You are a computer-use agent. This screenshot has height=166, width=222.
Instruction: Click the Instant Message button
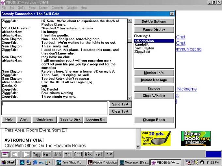[x=154, y=80]
